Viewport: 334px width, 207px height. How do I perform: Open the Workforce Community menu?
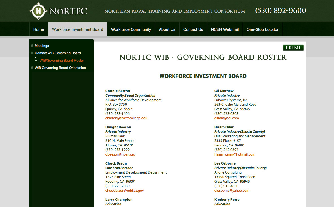(x=131, y=29)
